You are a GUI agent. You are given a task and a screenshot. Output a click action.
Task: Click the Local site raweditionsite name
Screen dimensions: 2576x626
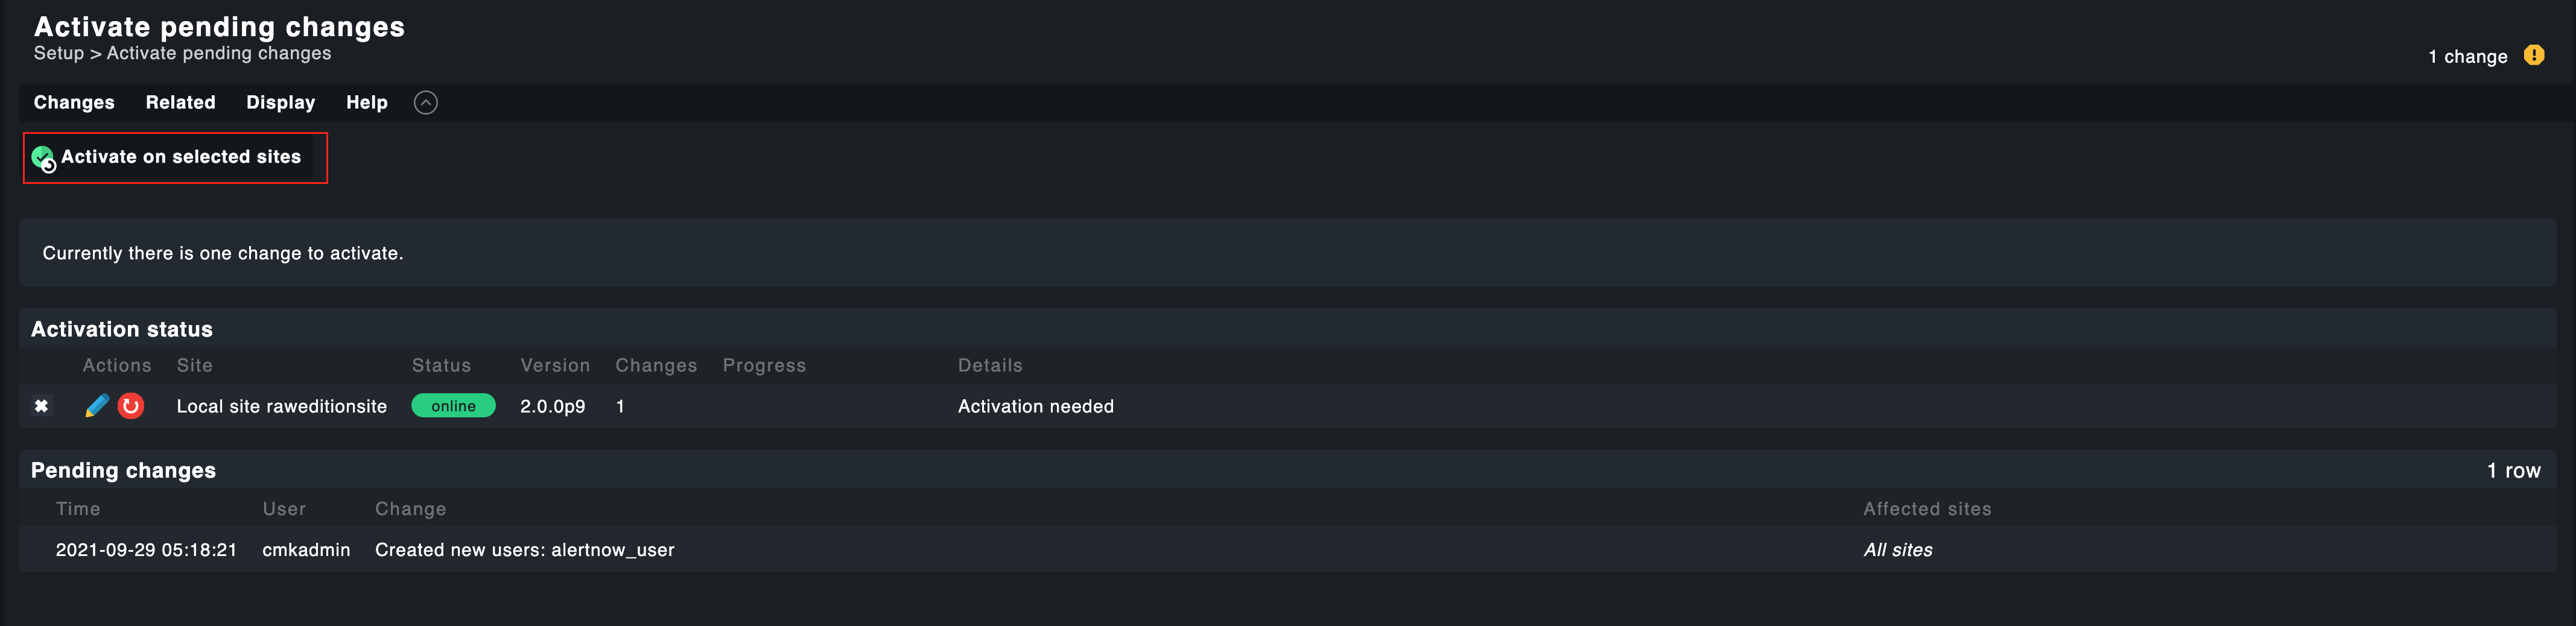(x=281, y=407)
